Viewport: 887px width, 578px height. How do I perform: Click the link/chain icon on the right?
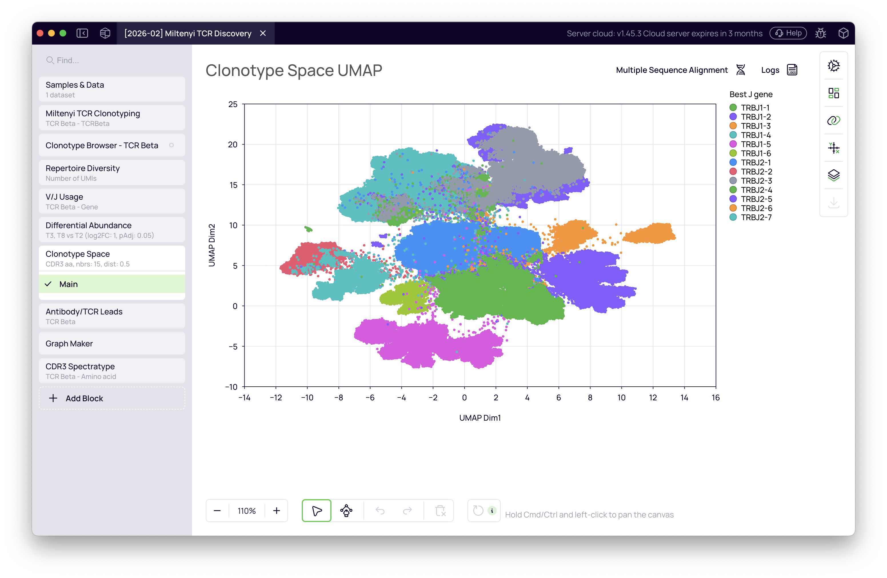click(834, 120)
